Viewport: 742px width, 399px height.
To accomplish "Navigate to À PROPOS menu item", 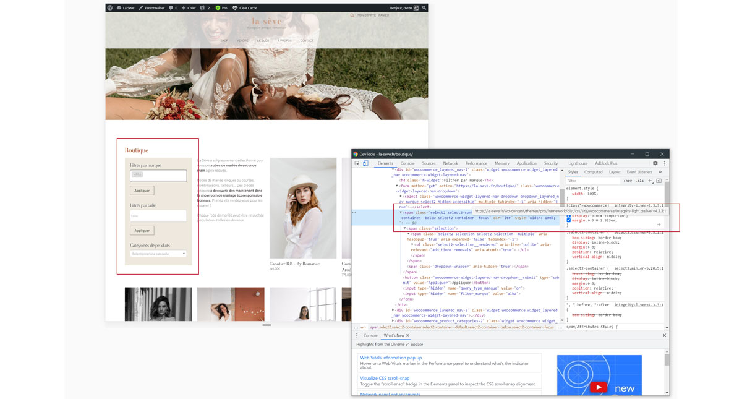I will pyautogui.click(x=284, y=41).
